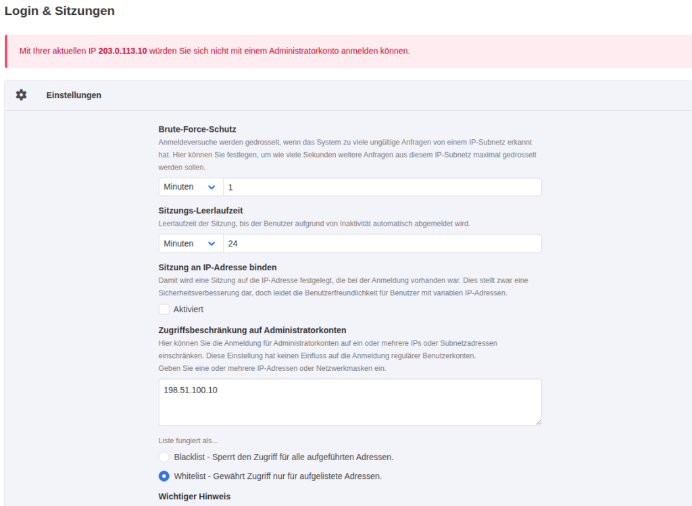This screenshot has width=692, height=506.
Task: Click the gear icon beside Einstellungen
Action: click(21, 95)
